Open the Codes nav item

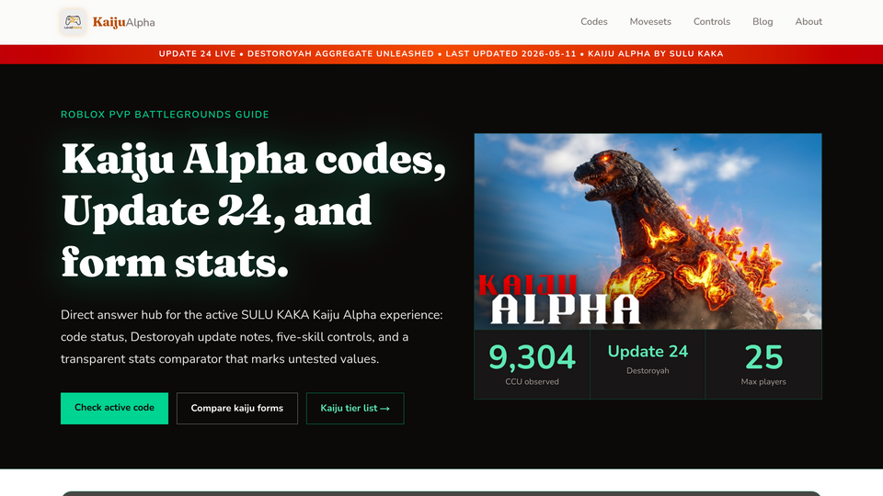click(x=593, y=22)
